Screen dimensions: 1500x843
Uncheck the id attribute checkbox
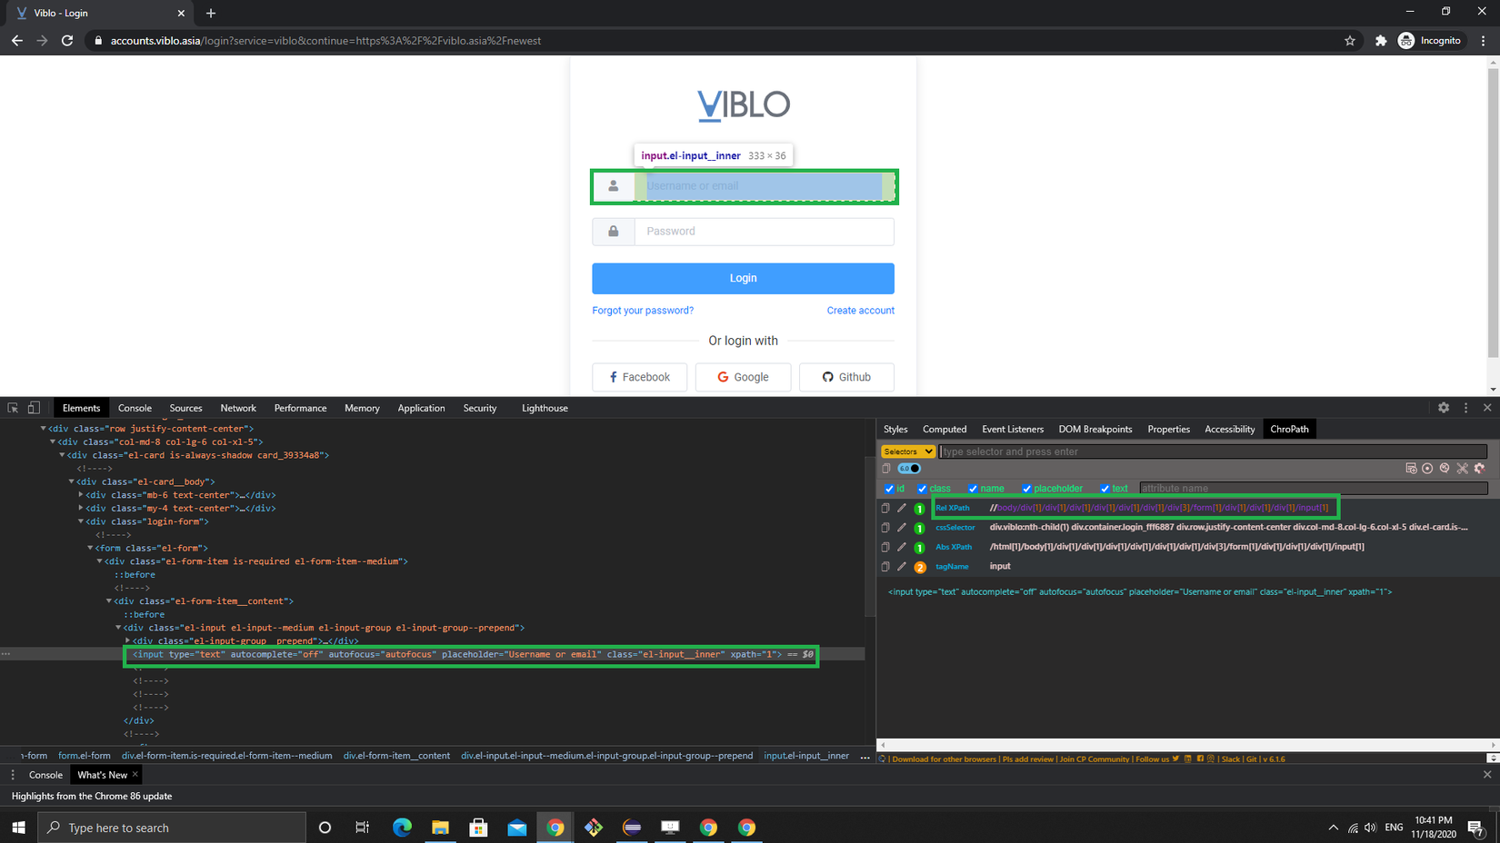click(x=890, y=489)
